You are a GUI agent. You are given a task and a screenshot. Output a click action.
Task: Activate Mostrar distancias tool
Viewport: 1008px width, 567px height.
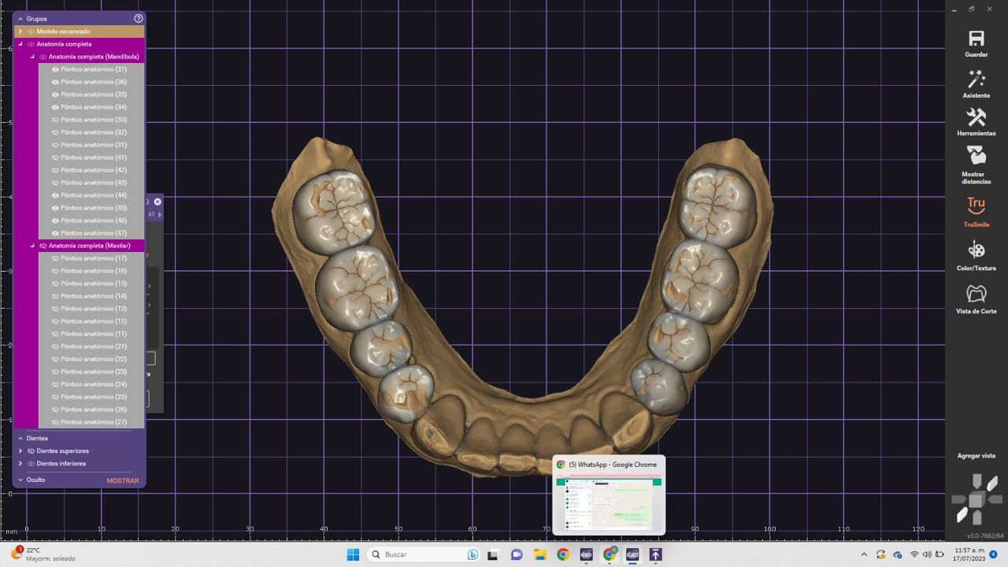tap(976, 156)
